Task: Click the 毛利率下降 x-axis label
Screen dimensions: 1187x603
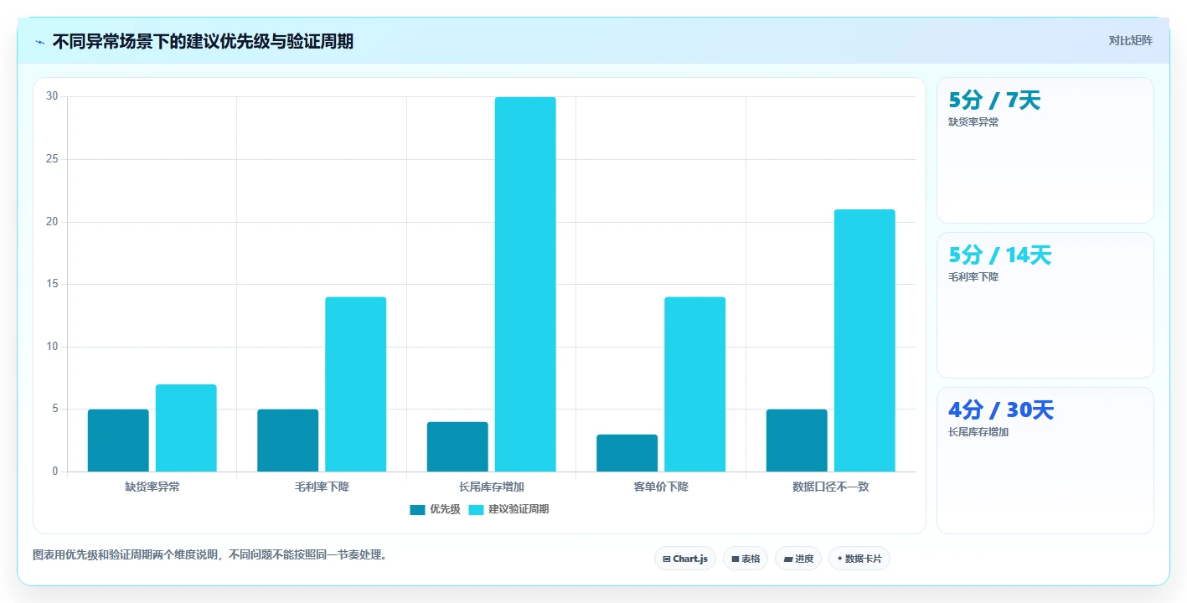Action: (x=322, y=487)
